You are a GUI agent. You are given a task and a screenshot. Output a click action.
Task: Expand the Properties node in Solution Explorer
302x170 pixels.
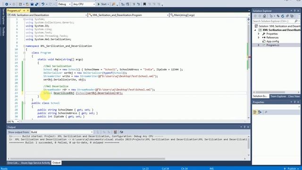259,34
